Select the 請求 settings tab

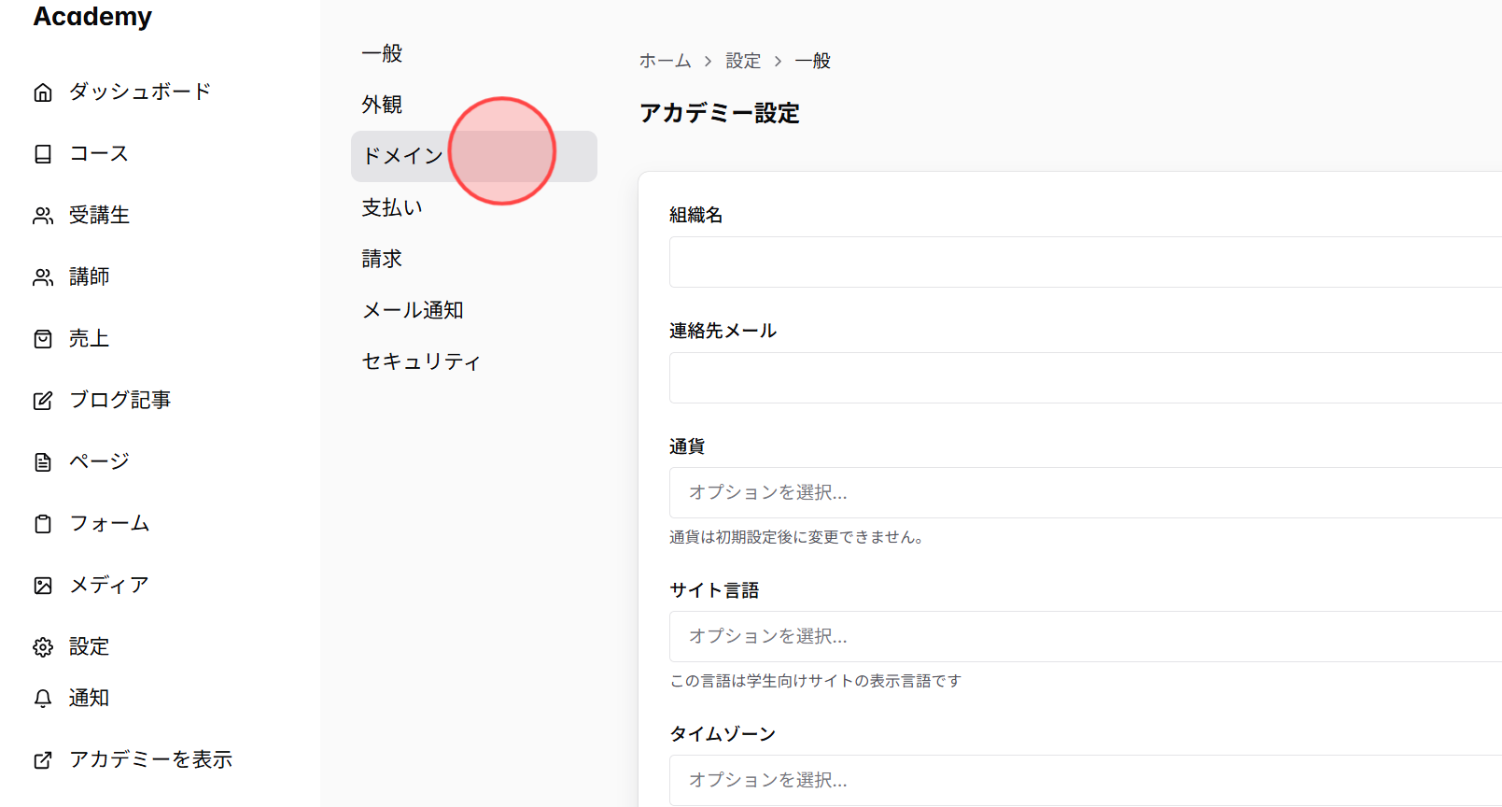[474, 259]
